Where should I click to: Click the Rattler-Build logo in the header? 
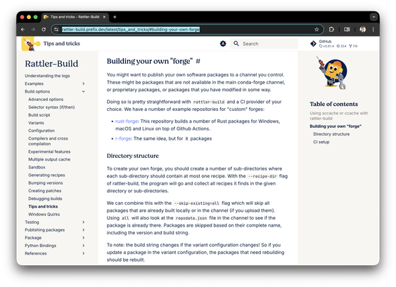[x=31, y=44]
